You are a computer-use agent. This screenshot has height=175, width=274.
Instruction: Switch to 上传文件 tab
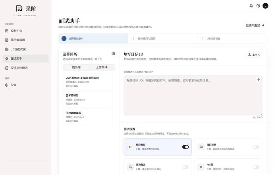tap(102, 67)
